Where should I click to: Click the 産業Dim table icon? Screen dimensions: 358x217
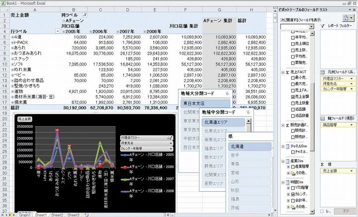click(288, 161)
